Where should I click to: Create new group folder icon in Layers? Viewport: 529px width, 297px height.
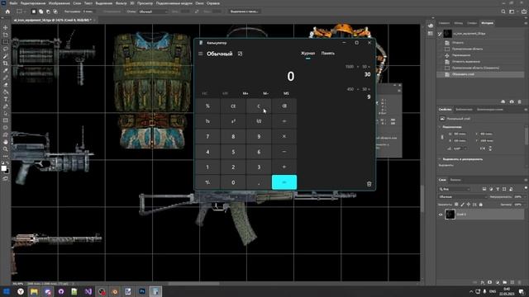(x=505, y=282)
